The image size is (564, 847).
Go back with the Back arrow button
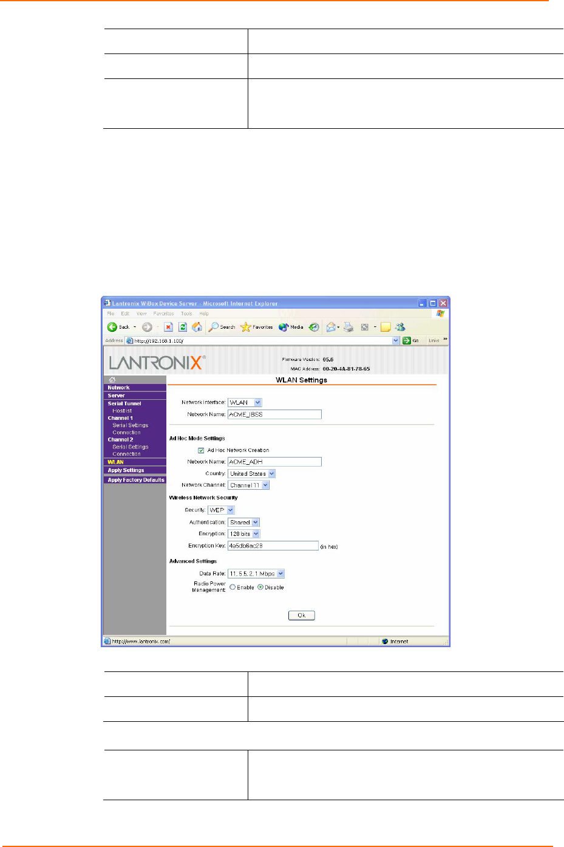[x=112, y=327]
